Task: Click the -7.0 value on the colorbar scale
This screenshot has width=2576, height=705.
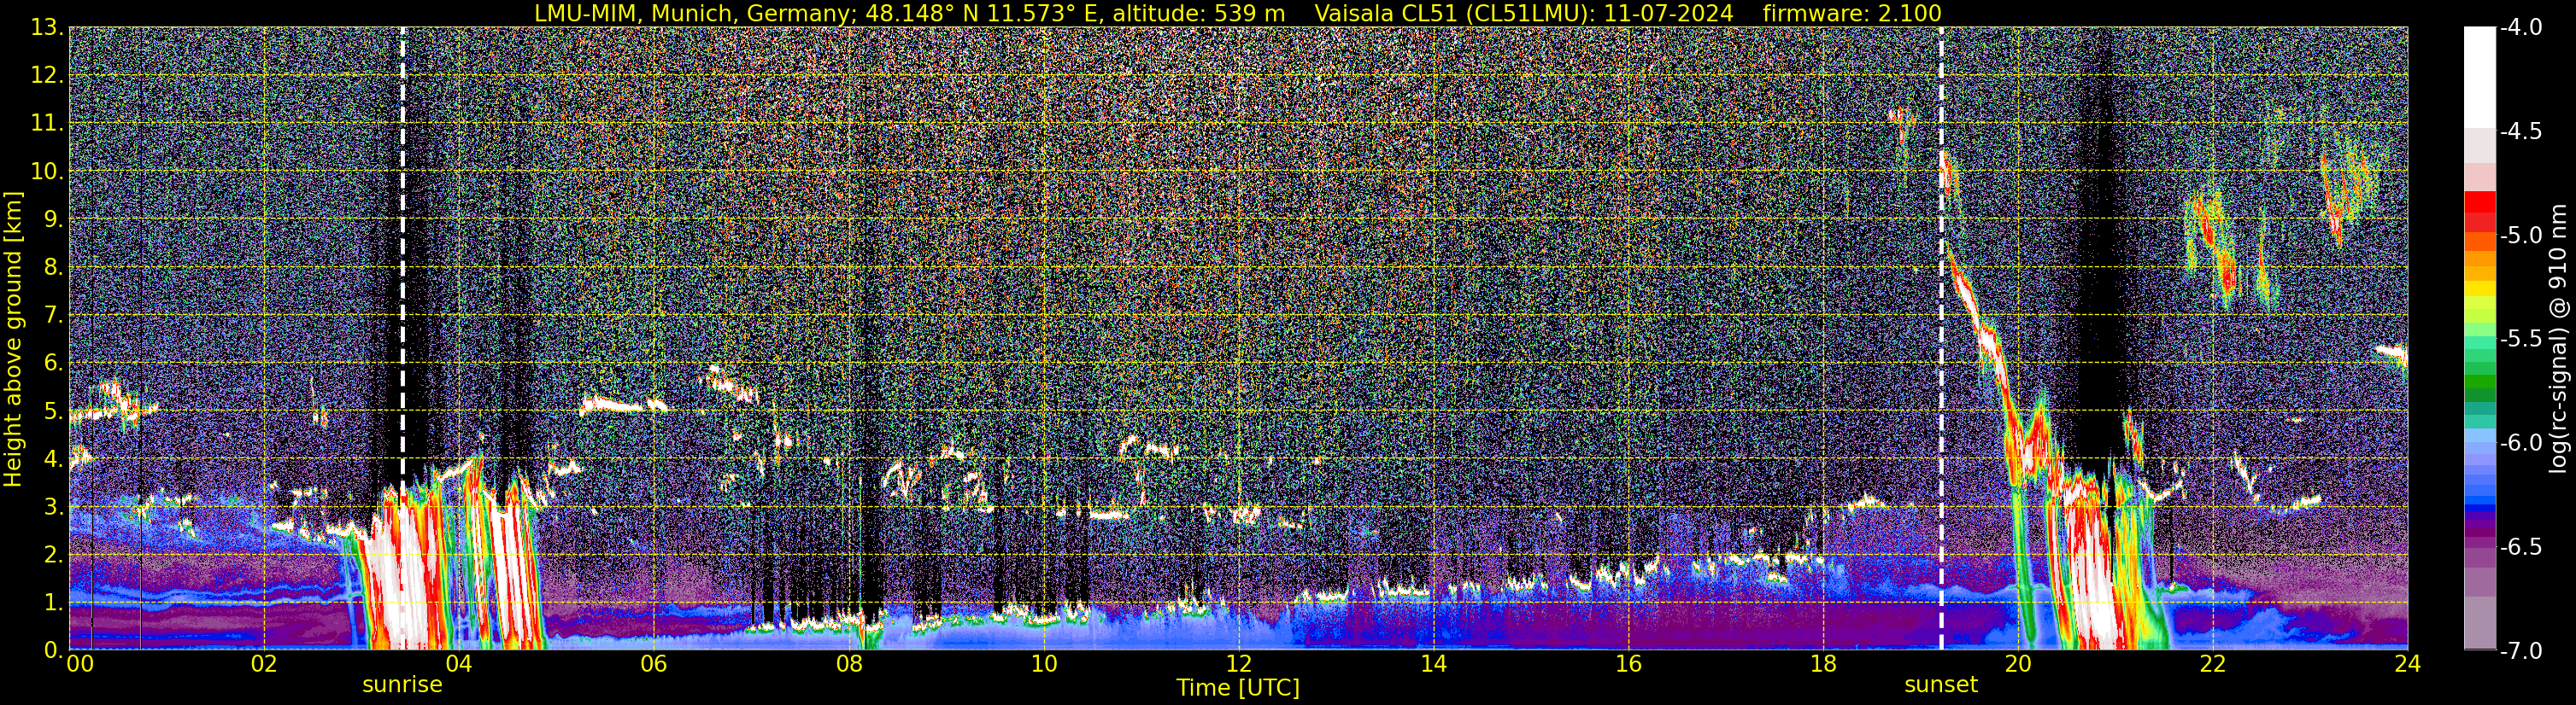Action: click(x=2520, y=650)
